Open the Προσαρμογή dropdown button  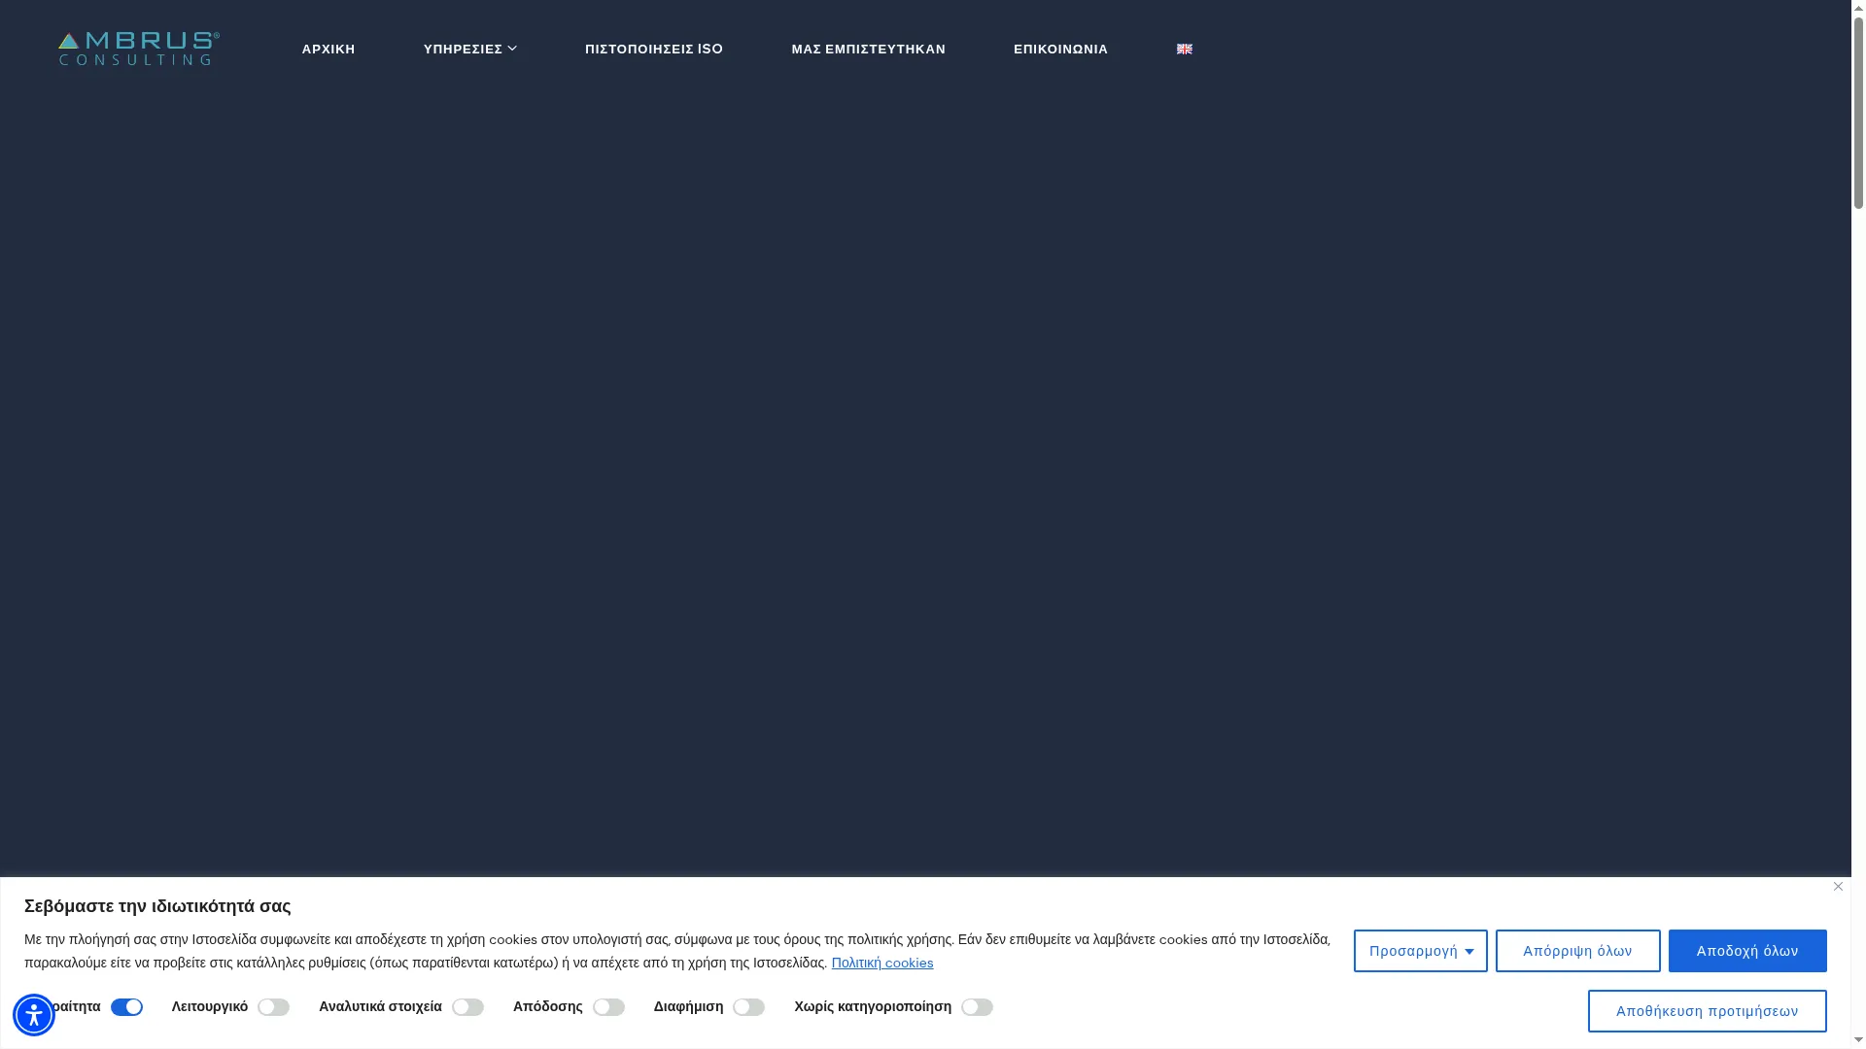(x=1420, y=951)
